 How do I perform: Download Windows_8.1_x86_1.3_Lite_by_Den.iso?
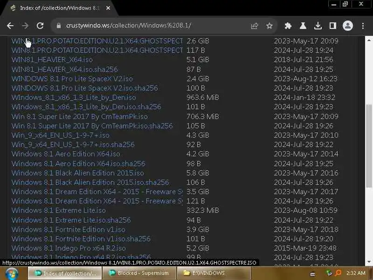click(x=74, y=98)
